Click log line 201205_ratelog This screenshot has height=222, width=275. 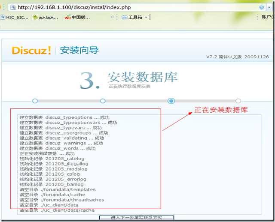pyautogui.click(x=52, y=159)
